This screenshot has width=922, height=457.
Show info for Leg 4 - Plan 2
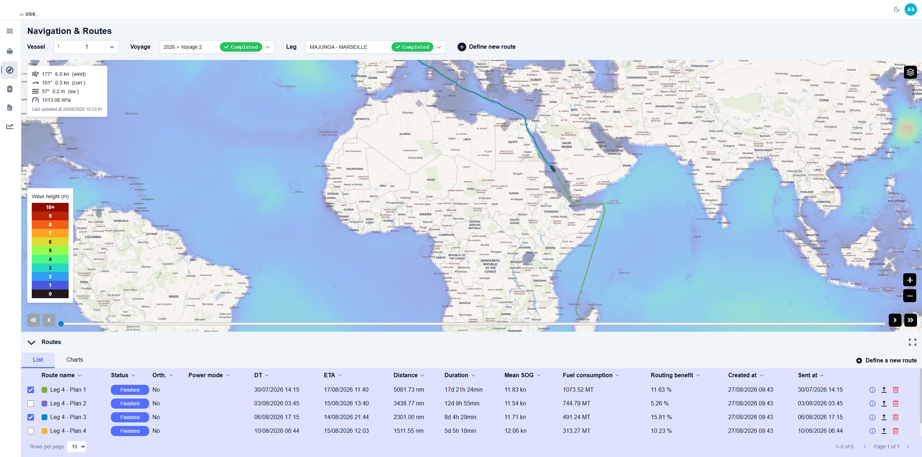click(872, 404)
